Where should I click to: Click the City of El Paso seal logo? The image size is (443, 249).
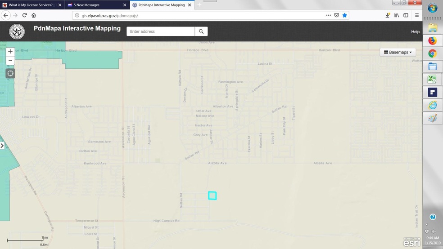tap(18, 32)
